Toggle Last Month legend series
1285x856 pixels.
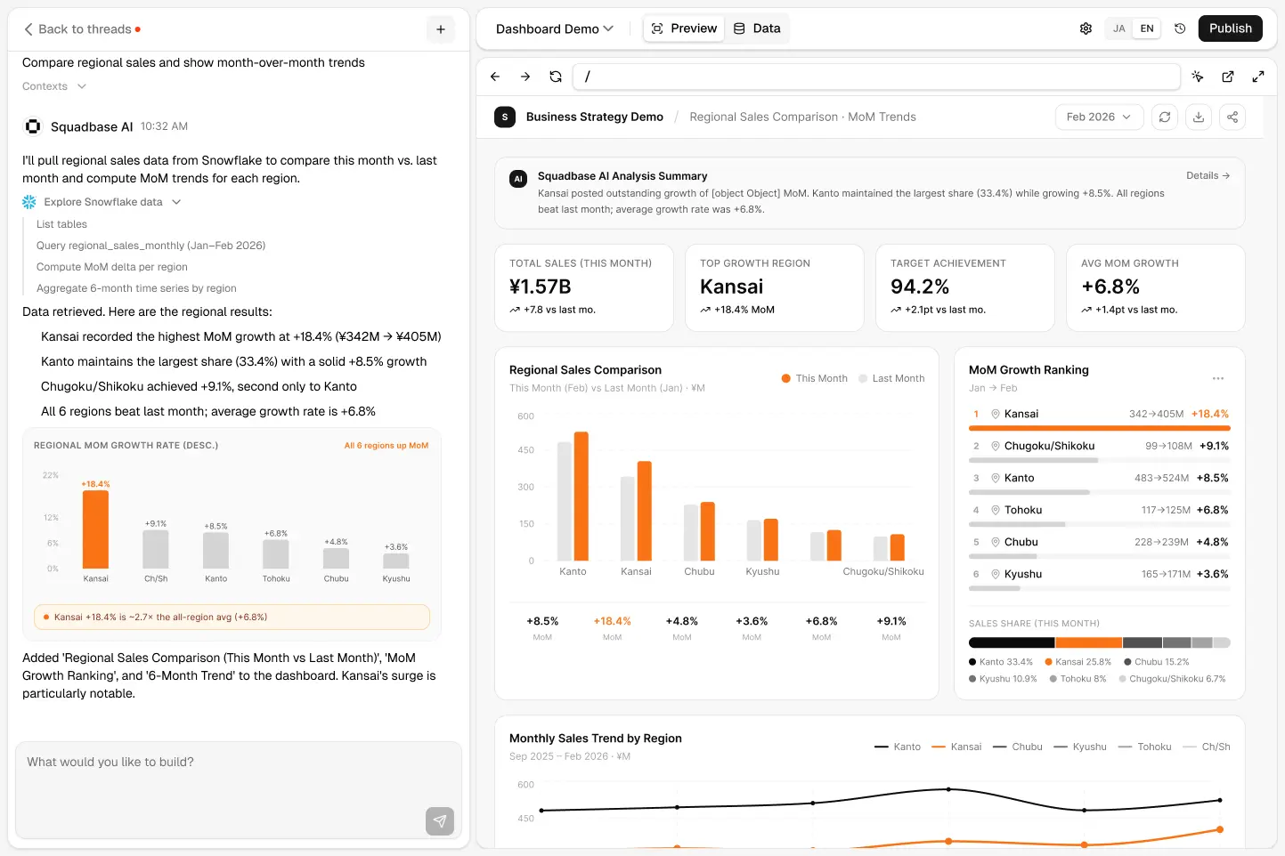click(x=891, y=378)
